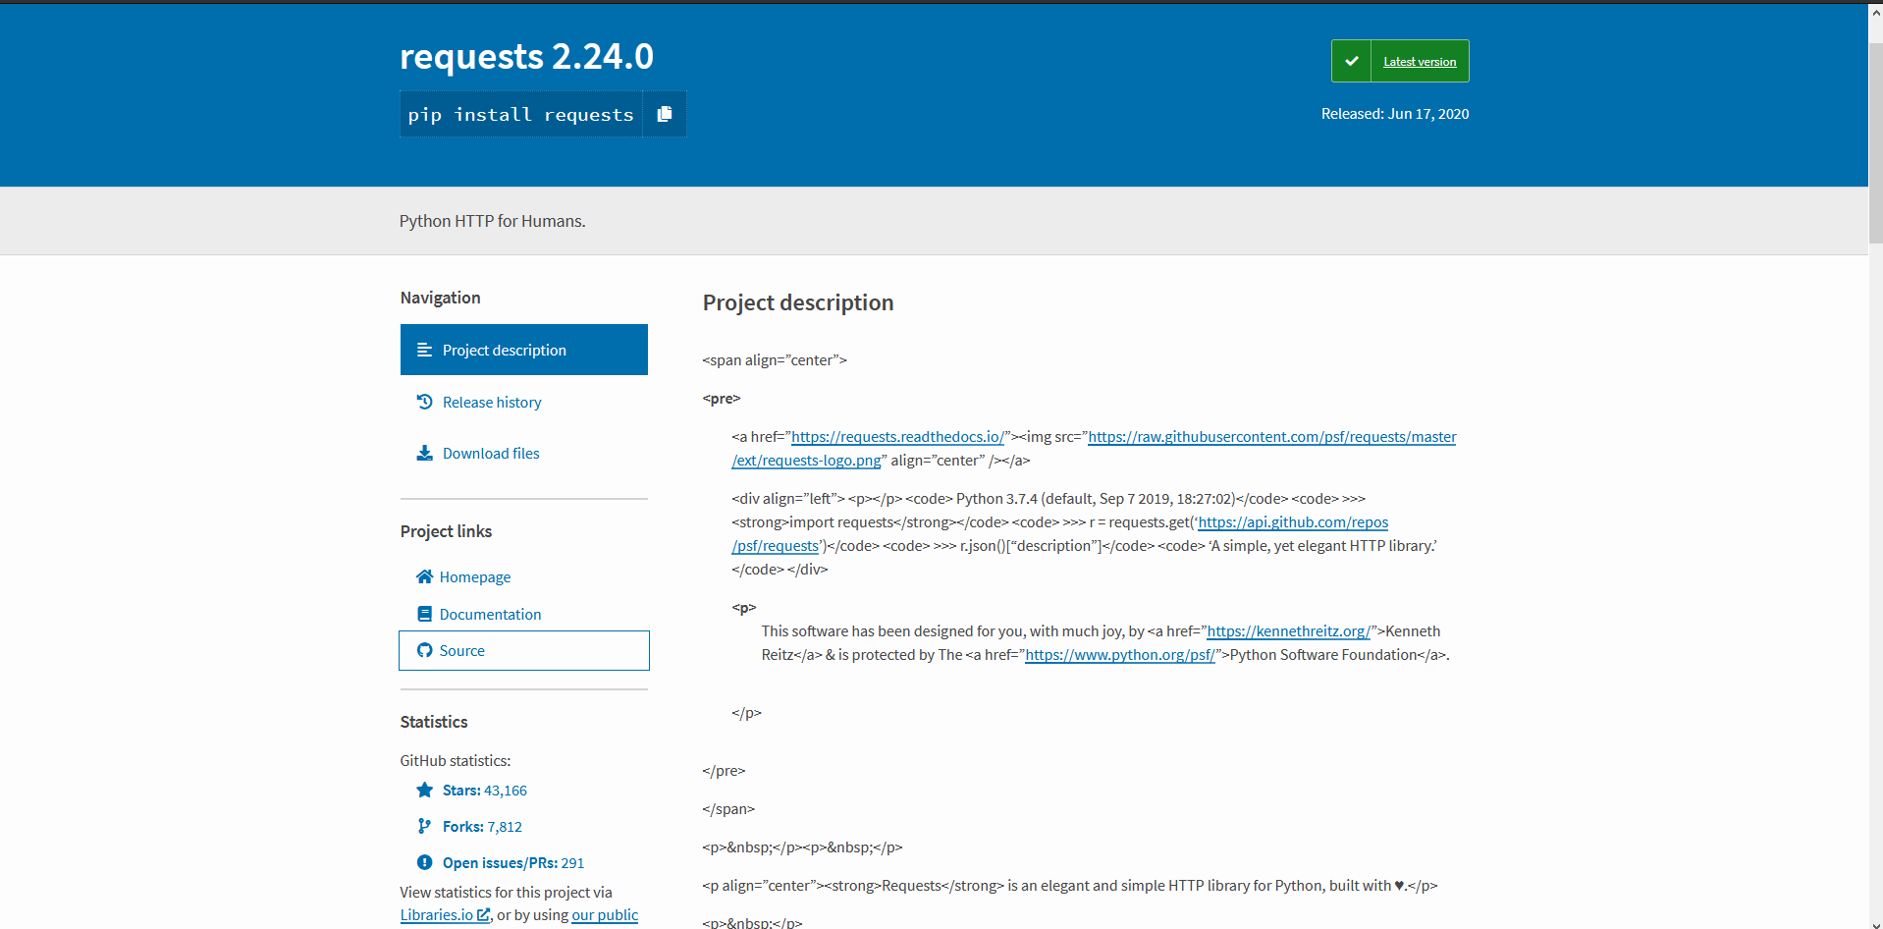
Task: Select the Project description navigation tab
Action: click(x=524, y=350)
